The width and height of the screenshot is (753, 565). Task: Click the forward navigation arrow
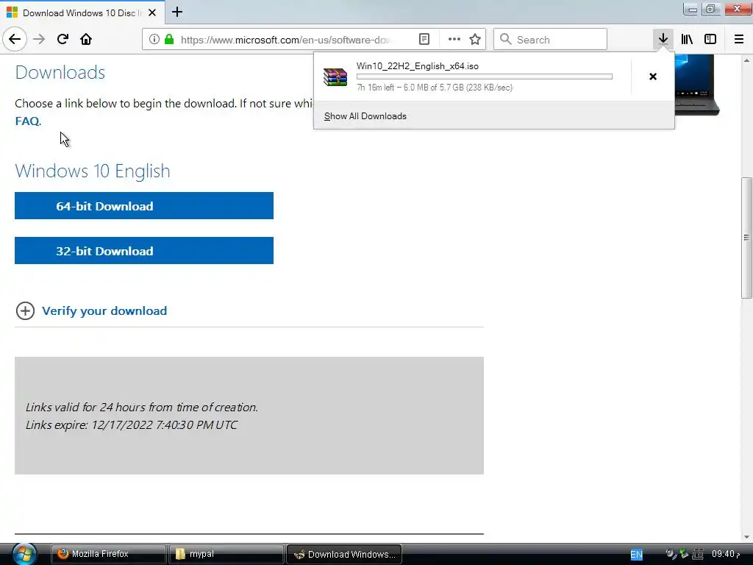39,40
